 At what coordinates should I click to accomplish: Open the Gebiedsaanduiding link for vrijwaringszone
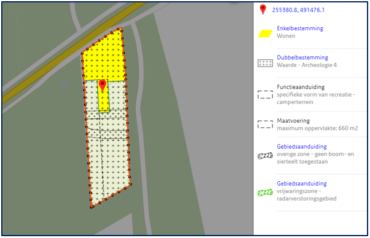[x=301, y=184]
